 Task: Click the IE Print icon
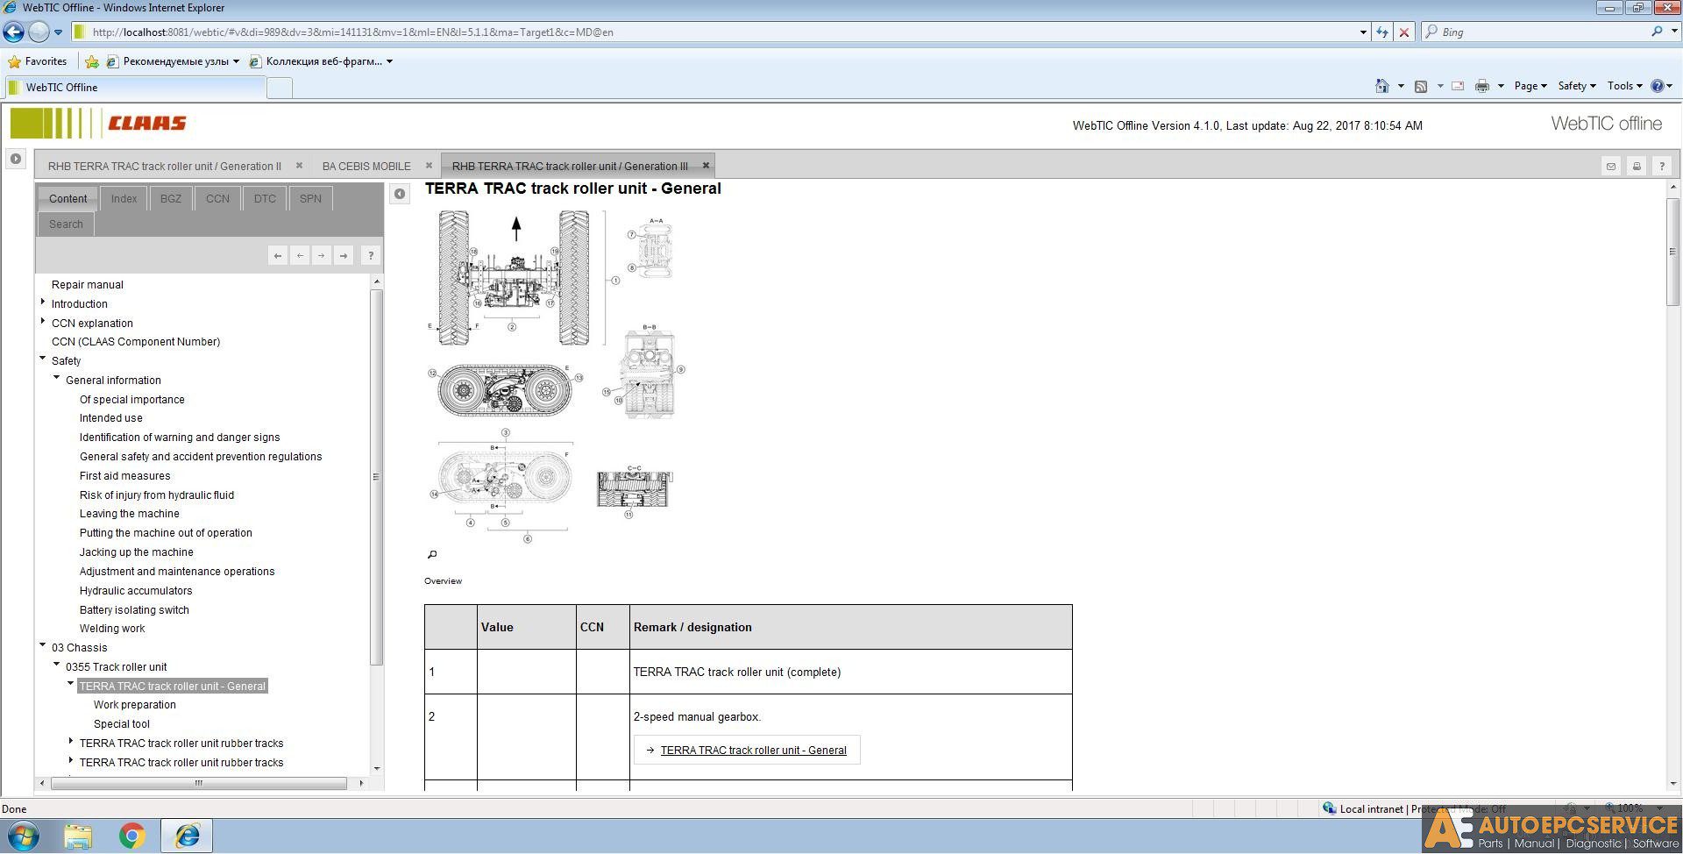coord(1482,86)
